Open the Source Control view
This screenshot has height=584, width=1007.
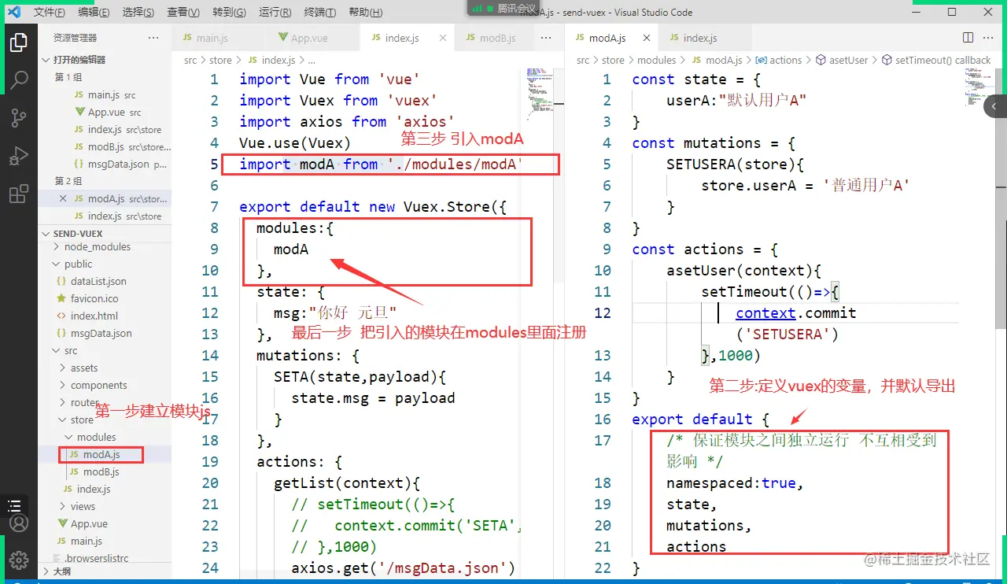(x=19, y=118)
